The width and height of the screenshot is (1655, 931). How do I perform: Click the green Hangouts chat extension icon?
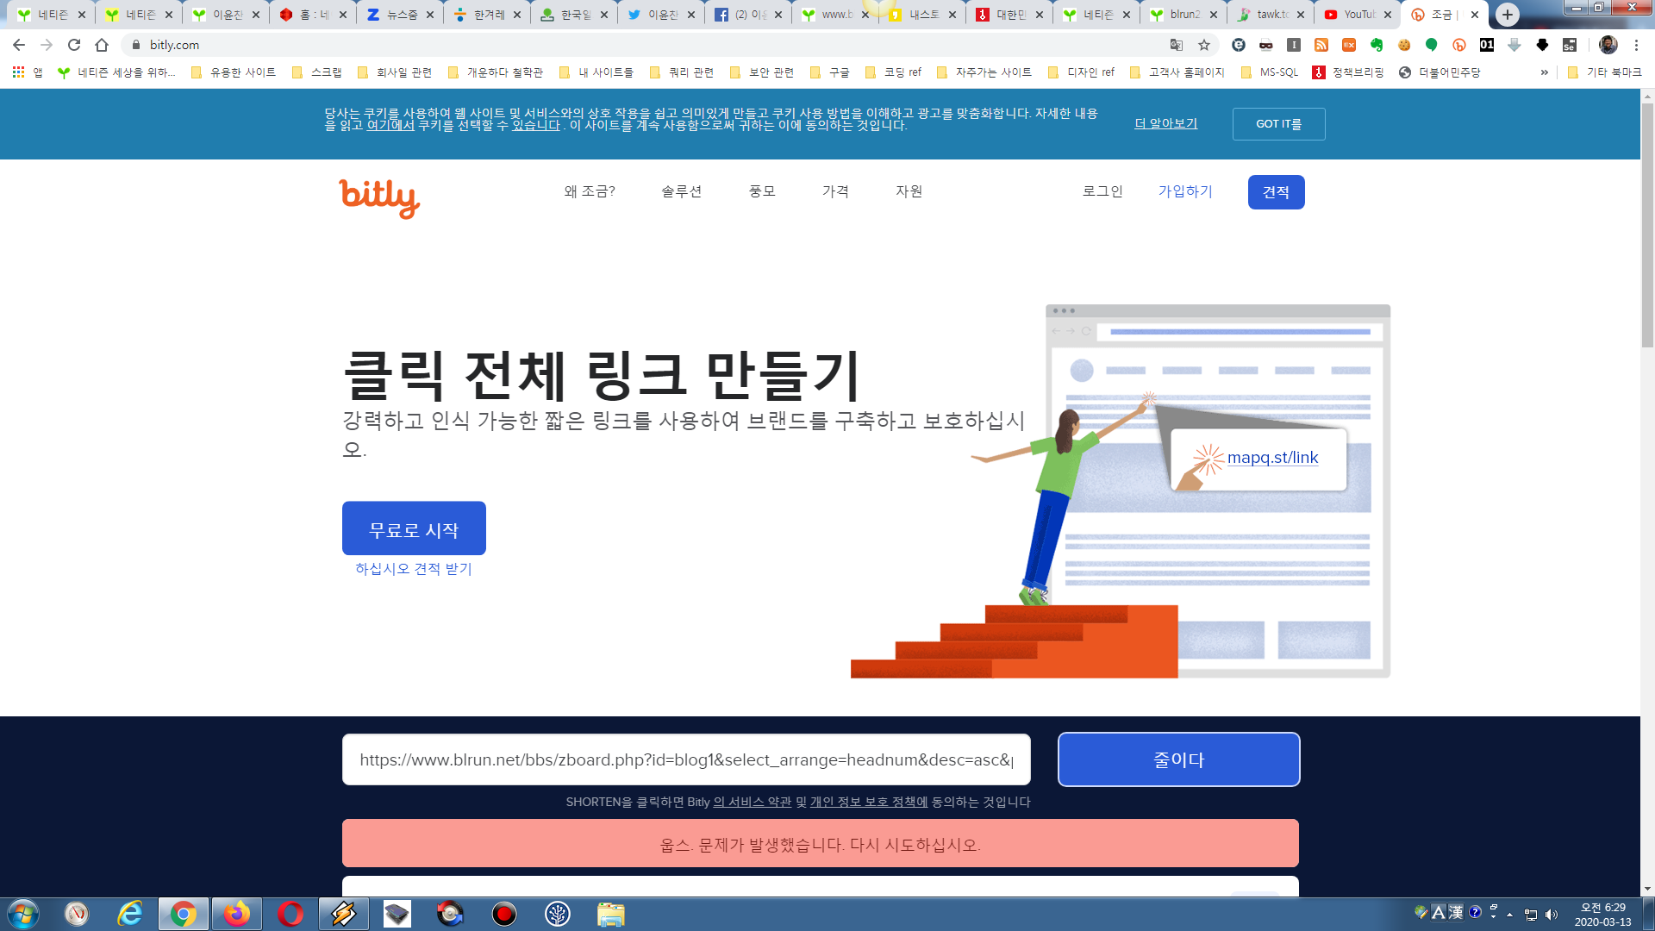[1432, 45]
